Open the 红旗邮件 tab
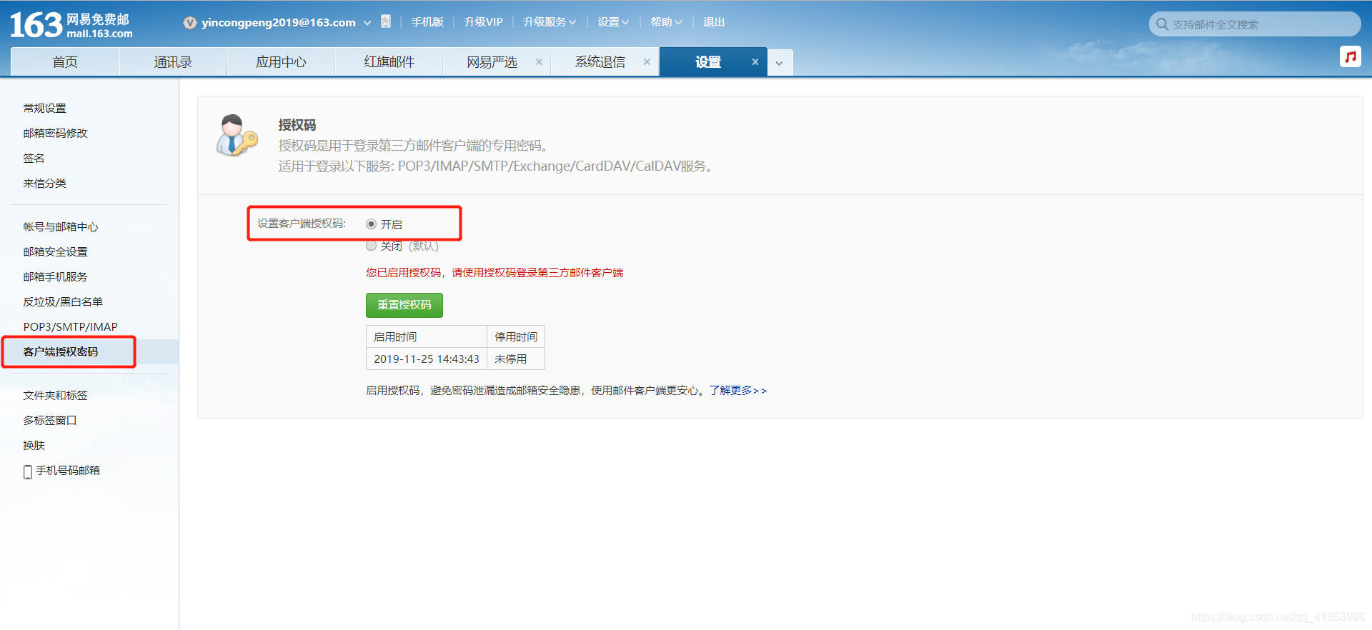 point(389,62)
